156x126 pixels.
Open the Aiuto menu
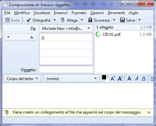[133, 13]
